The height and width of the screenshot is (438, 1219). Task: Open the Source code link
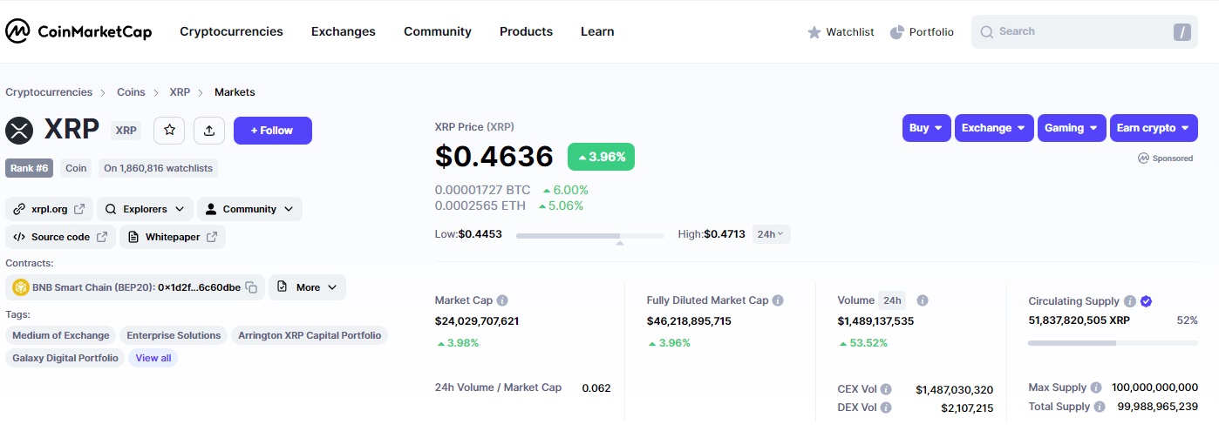pos(60,237)
